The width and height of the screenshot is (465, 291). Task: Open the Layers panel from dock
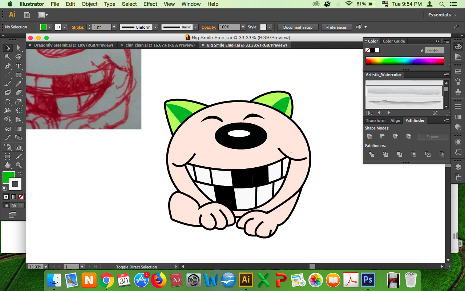pos(458,167)
